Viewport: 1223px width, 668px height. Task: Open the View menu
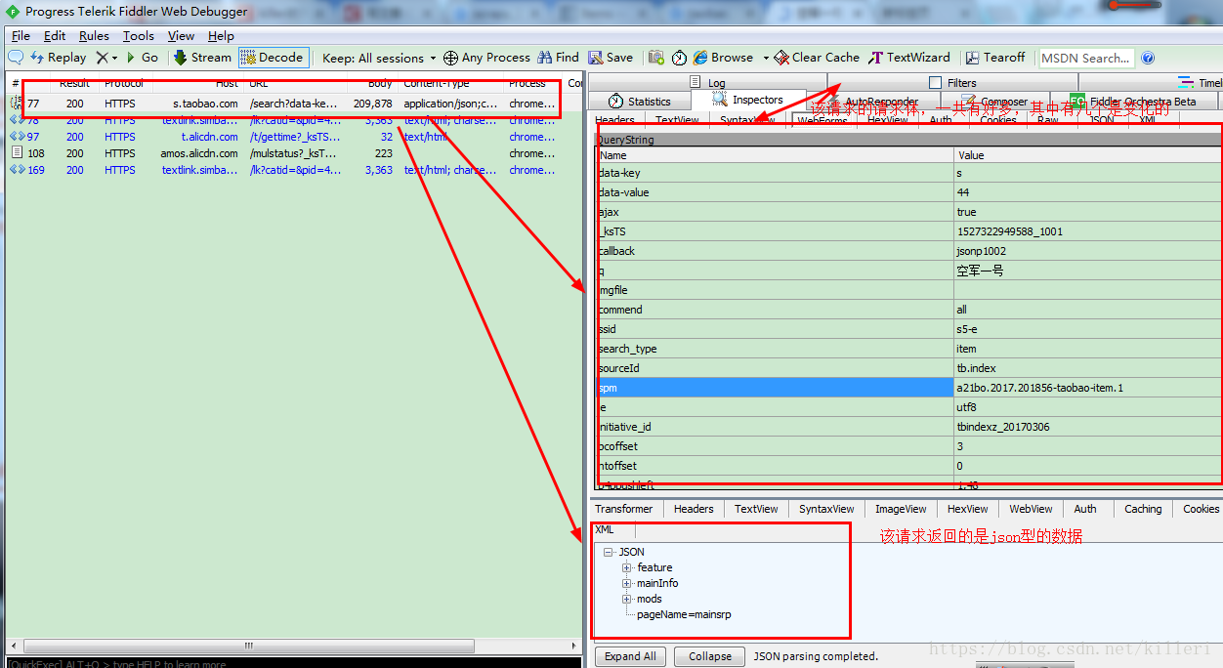181,35
